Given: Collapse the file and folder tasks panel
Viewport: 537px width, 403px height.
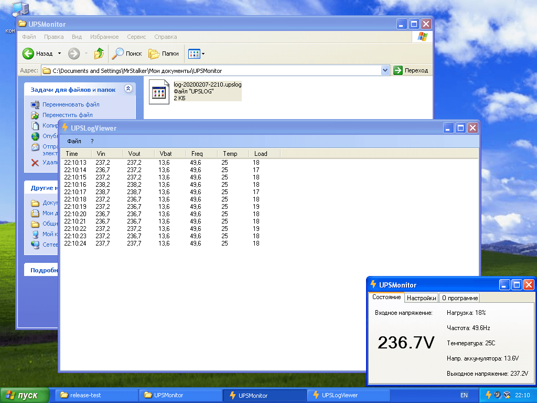Looking at the screenshot, I should pos(128,89).
